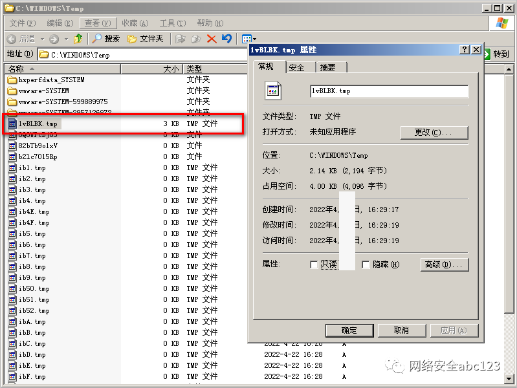Click the Copy To toolbar icon
The image size is (517, 388).
196,39
